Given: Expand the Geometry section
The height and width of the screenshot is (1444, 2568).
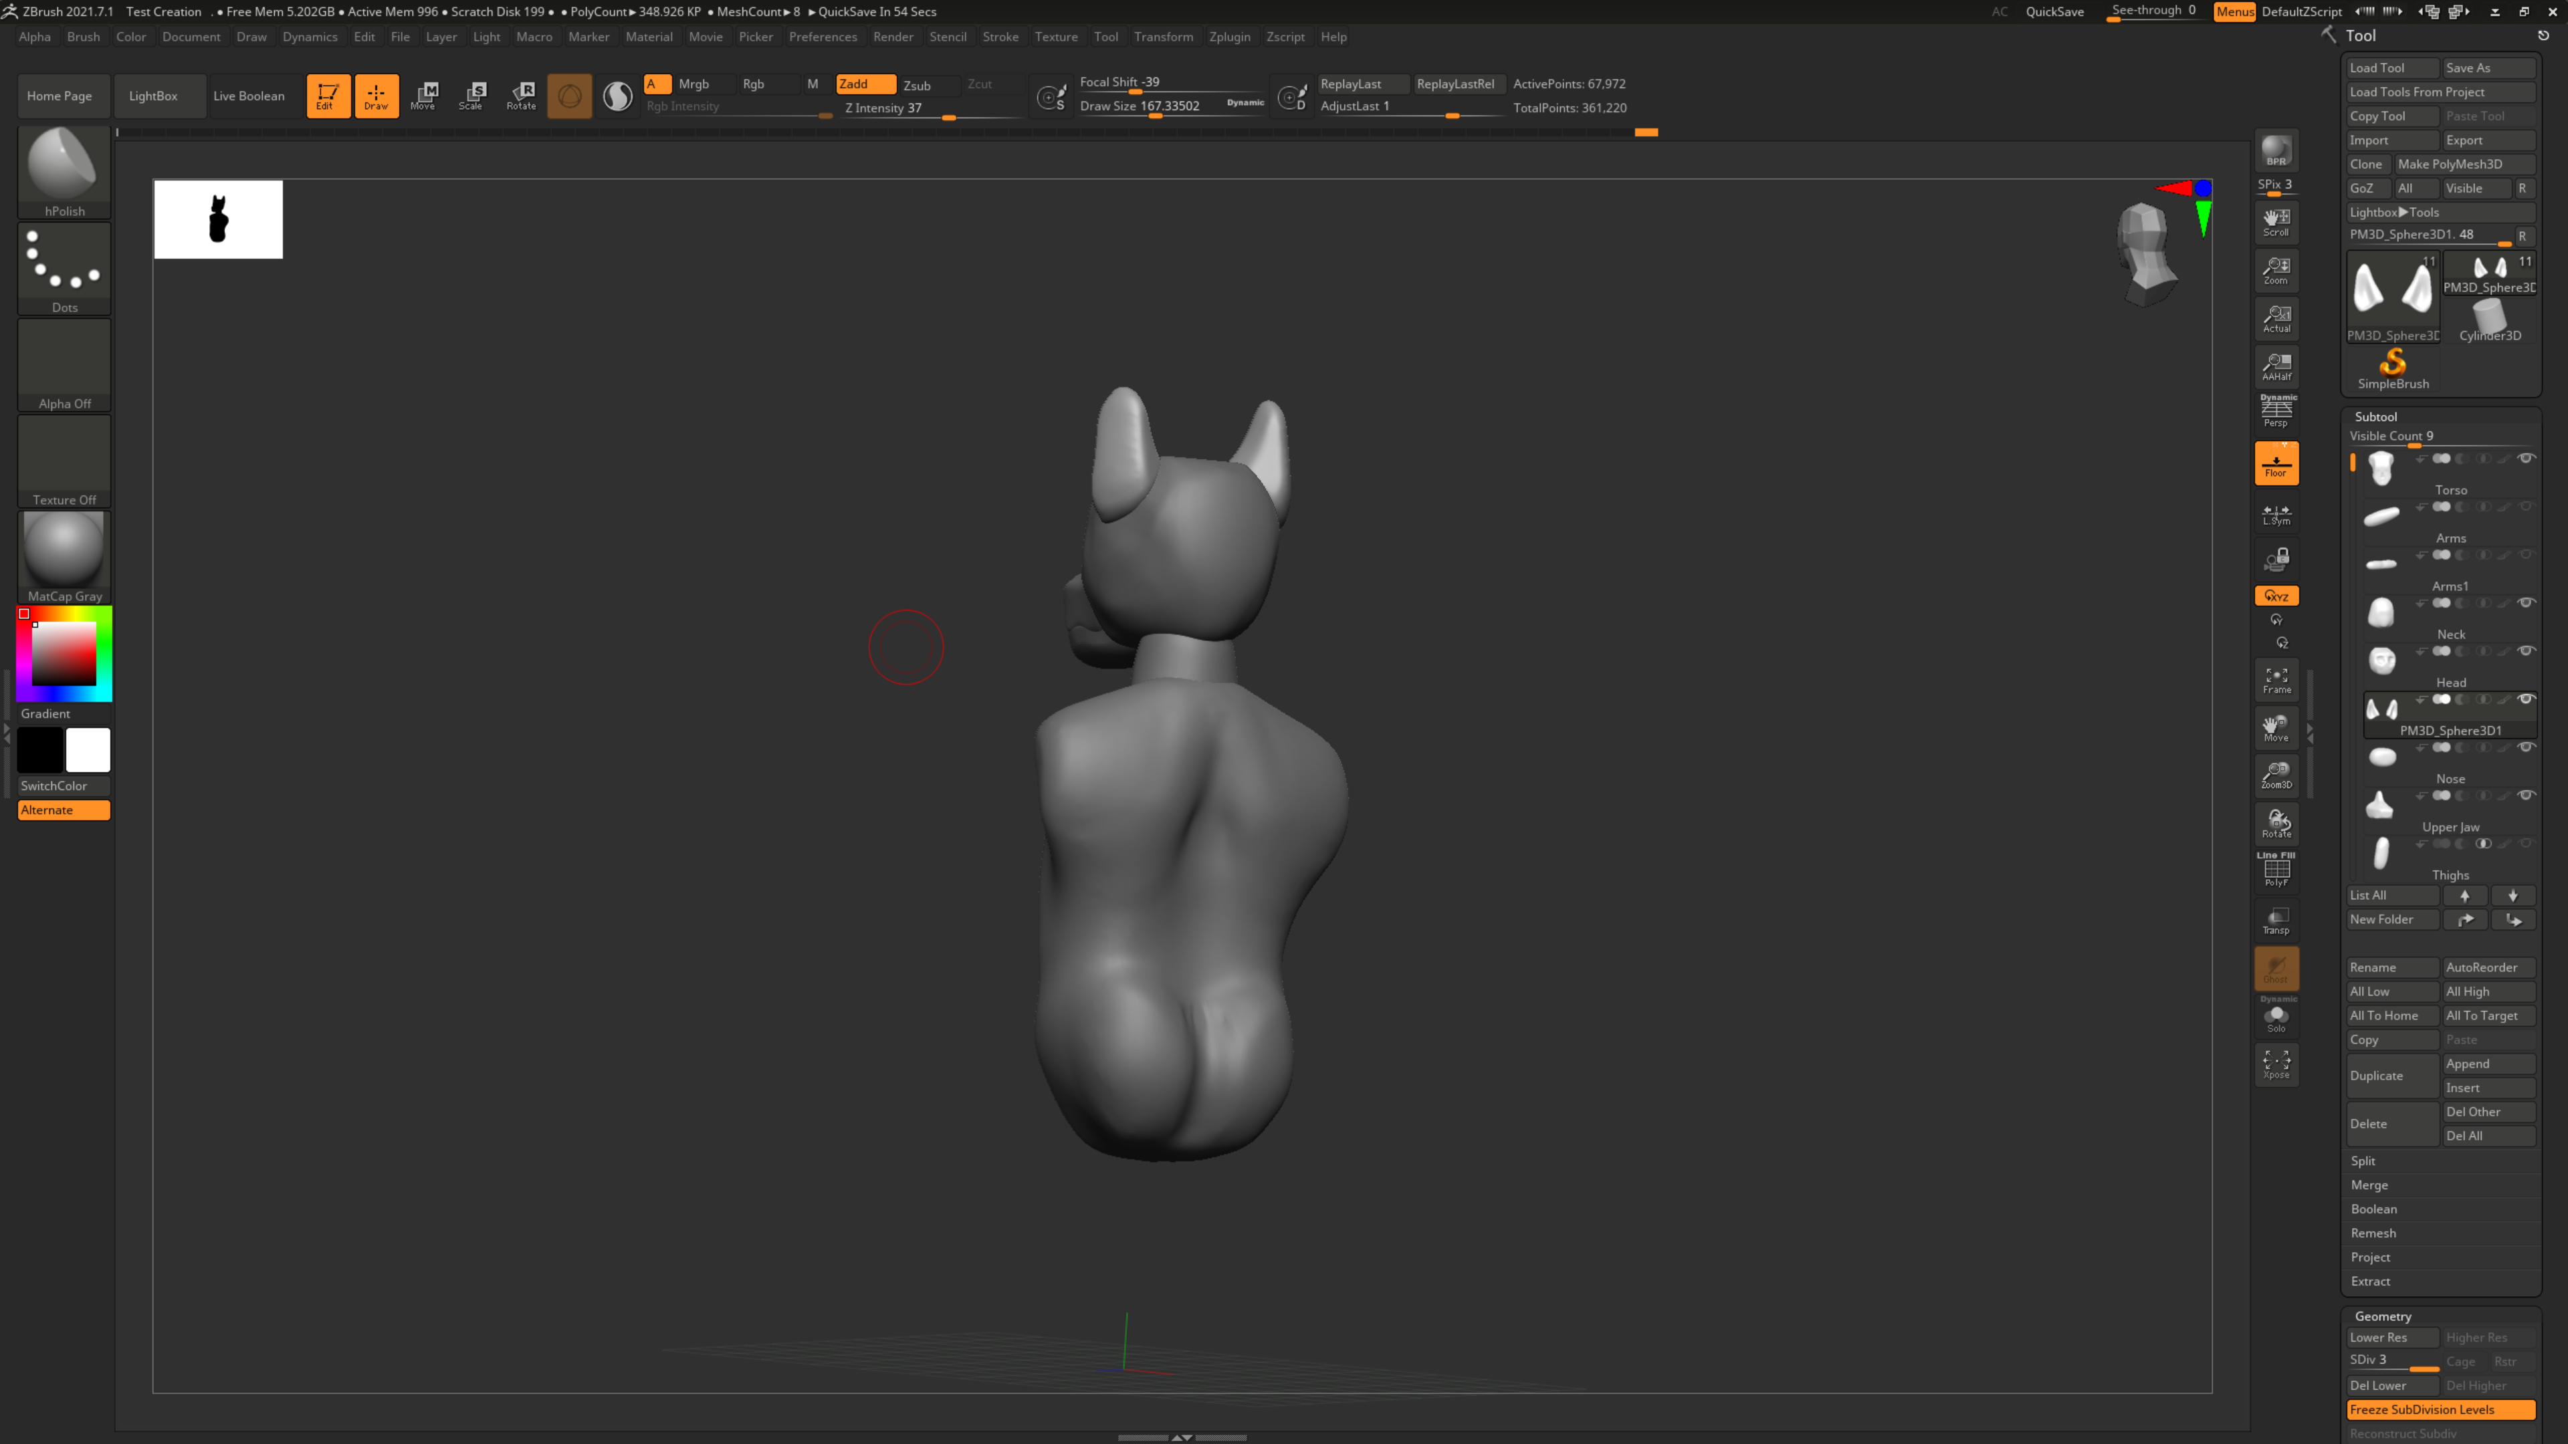Looking at the screenshot, I should tap(2383, 1316).
